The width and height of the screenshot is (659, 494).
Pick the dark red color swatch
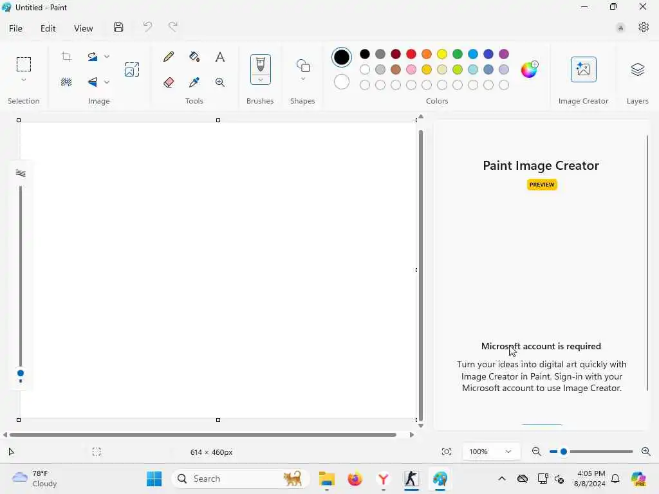pyautogui.click(x=396, y=54)
